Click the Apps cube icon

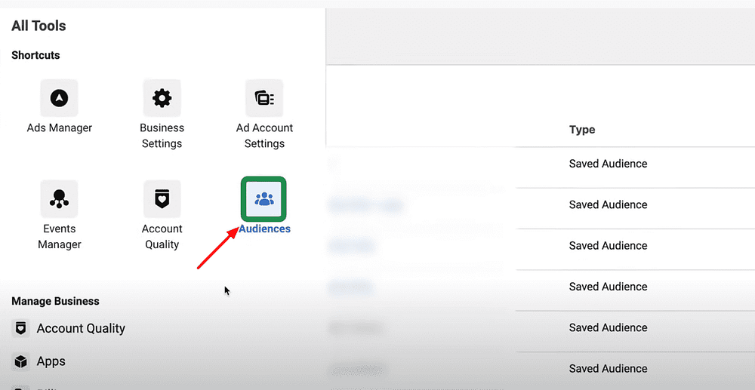tap(20, 361)
